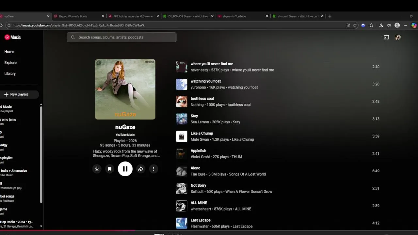Viewport: 418px width, 235px height.
Task: Open artist link 'never easy'
Action: pos(199,70)
